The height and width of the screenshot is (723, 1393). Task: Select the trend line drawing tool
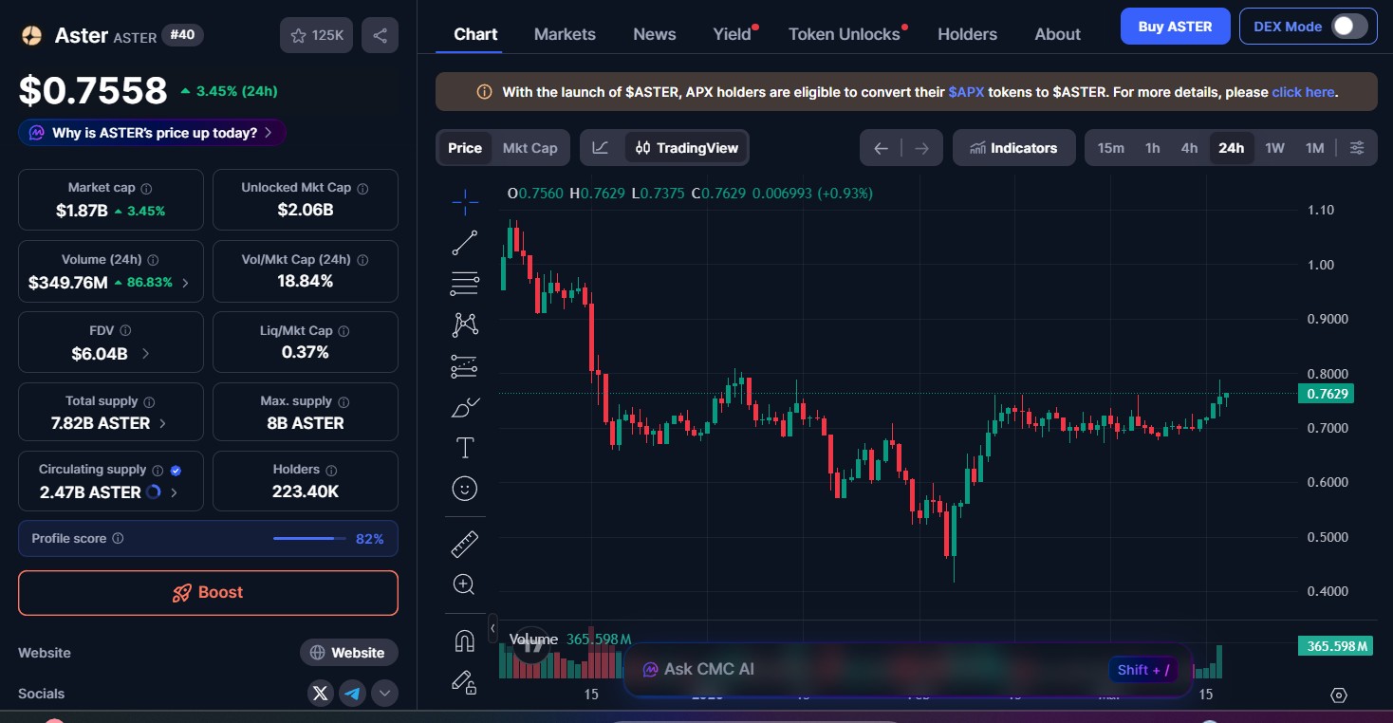click(x=465, y=242)
